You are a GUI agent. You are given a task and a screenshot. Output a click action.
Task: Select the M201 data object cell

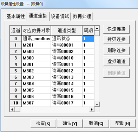[36, 45]
